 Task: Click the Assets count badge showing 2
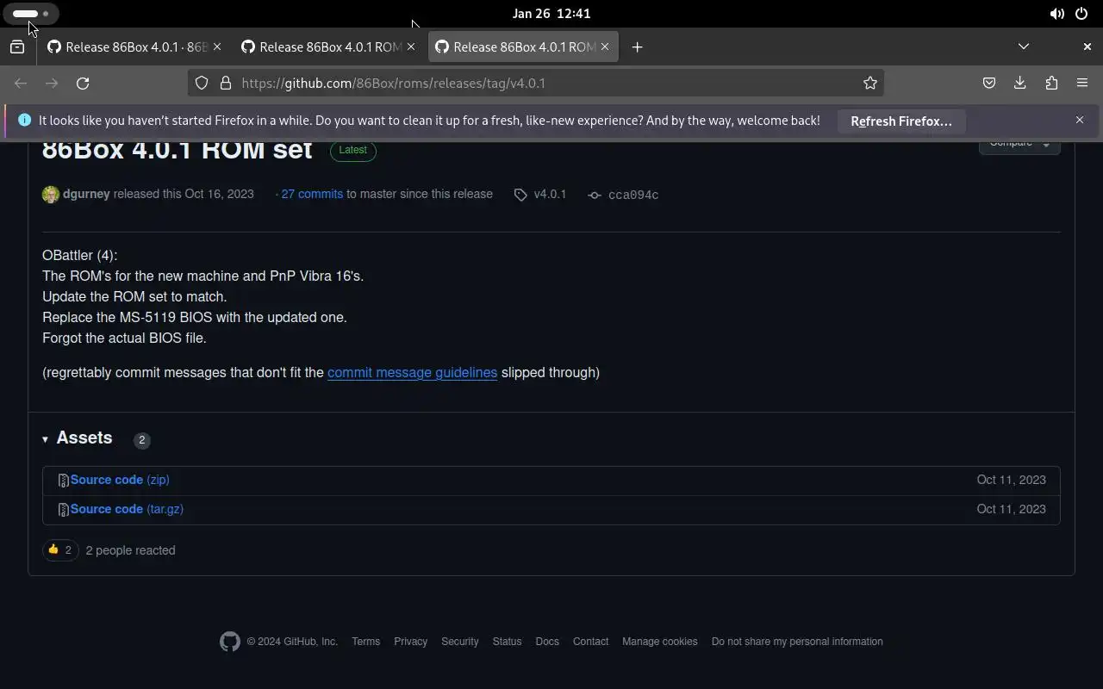(x=142, y=440)
